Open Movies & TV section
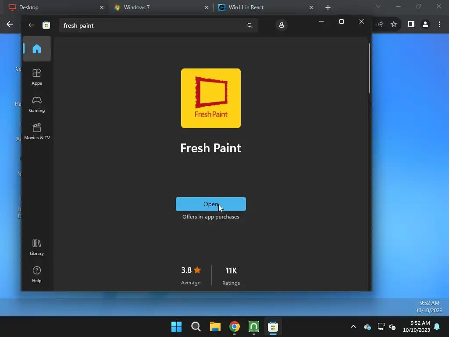The width and height of the screenshot is (449, 337). coord(37,132)
